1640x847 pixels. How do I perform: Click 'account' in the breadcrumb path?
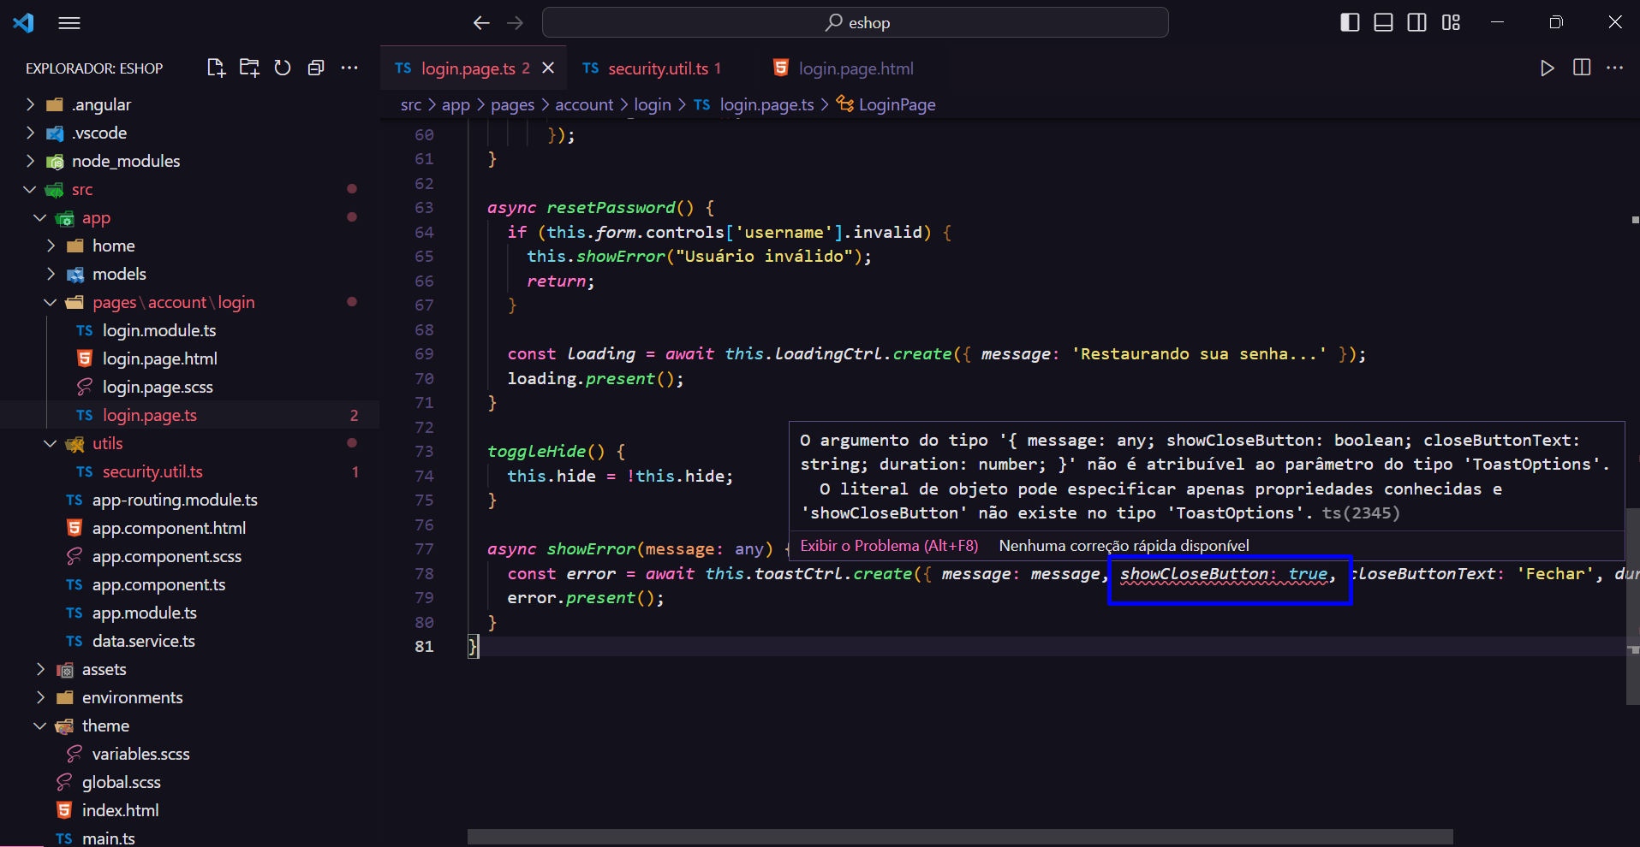584,104
